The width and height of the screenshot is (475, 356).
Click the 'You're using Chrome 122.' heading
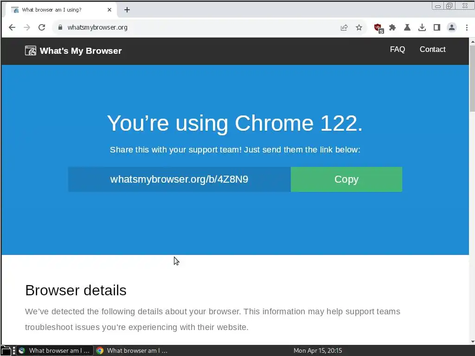click(x=235, y=123)
